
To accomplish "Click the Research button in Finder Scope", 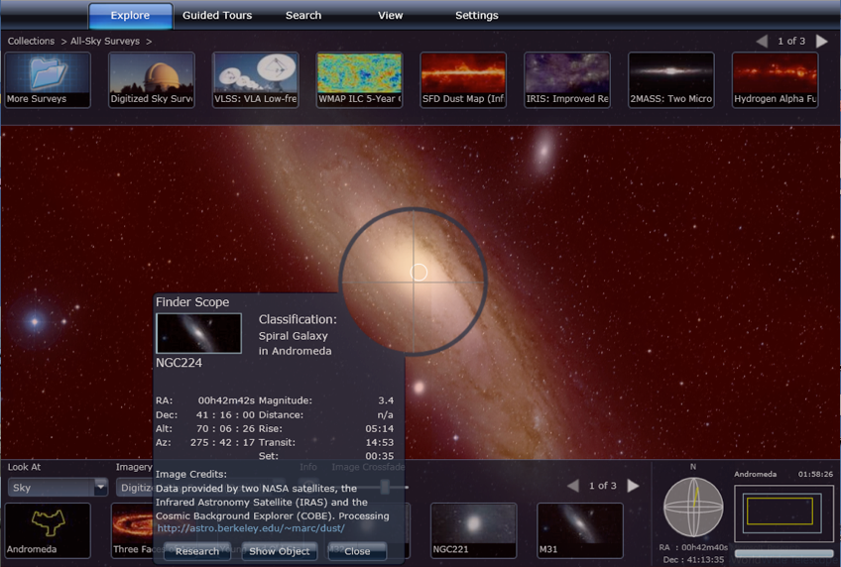I will (x=197, y=551).
